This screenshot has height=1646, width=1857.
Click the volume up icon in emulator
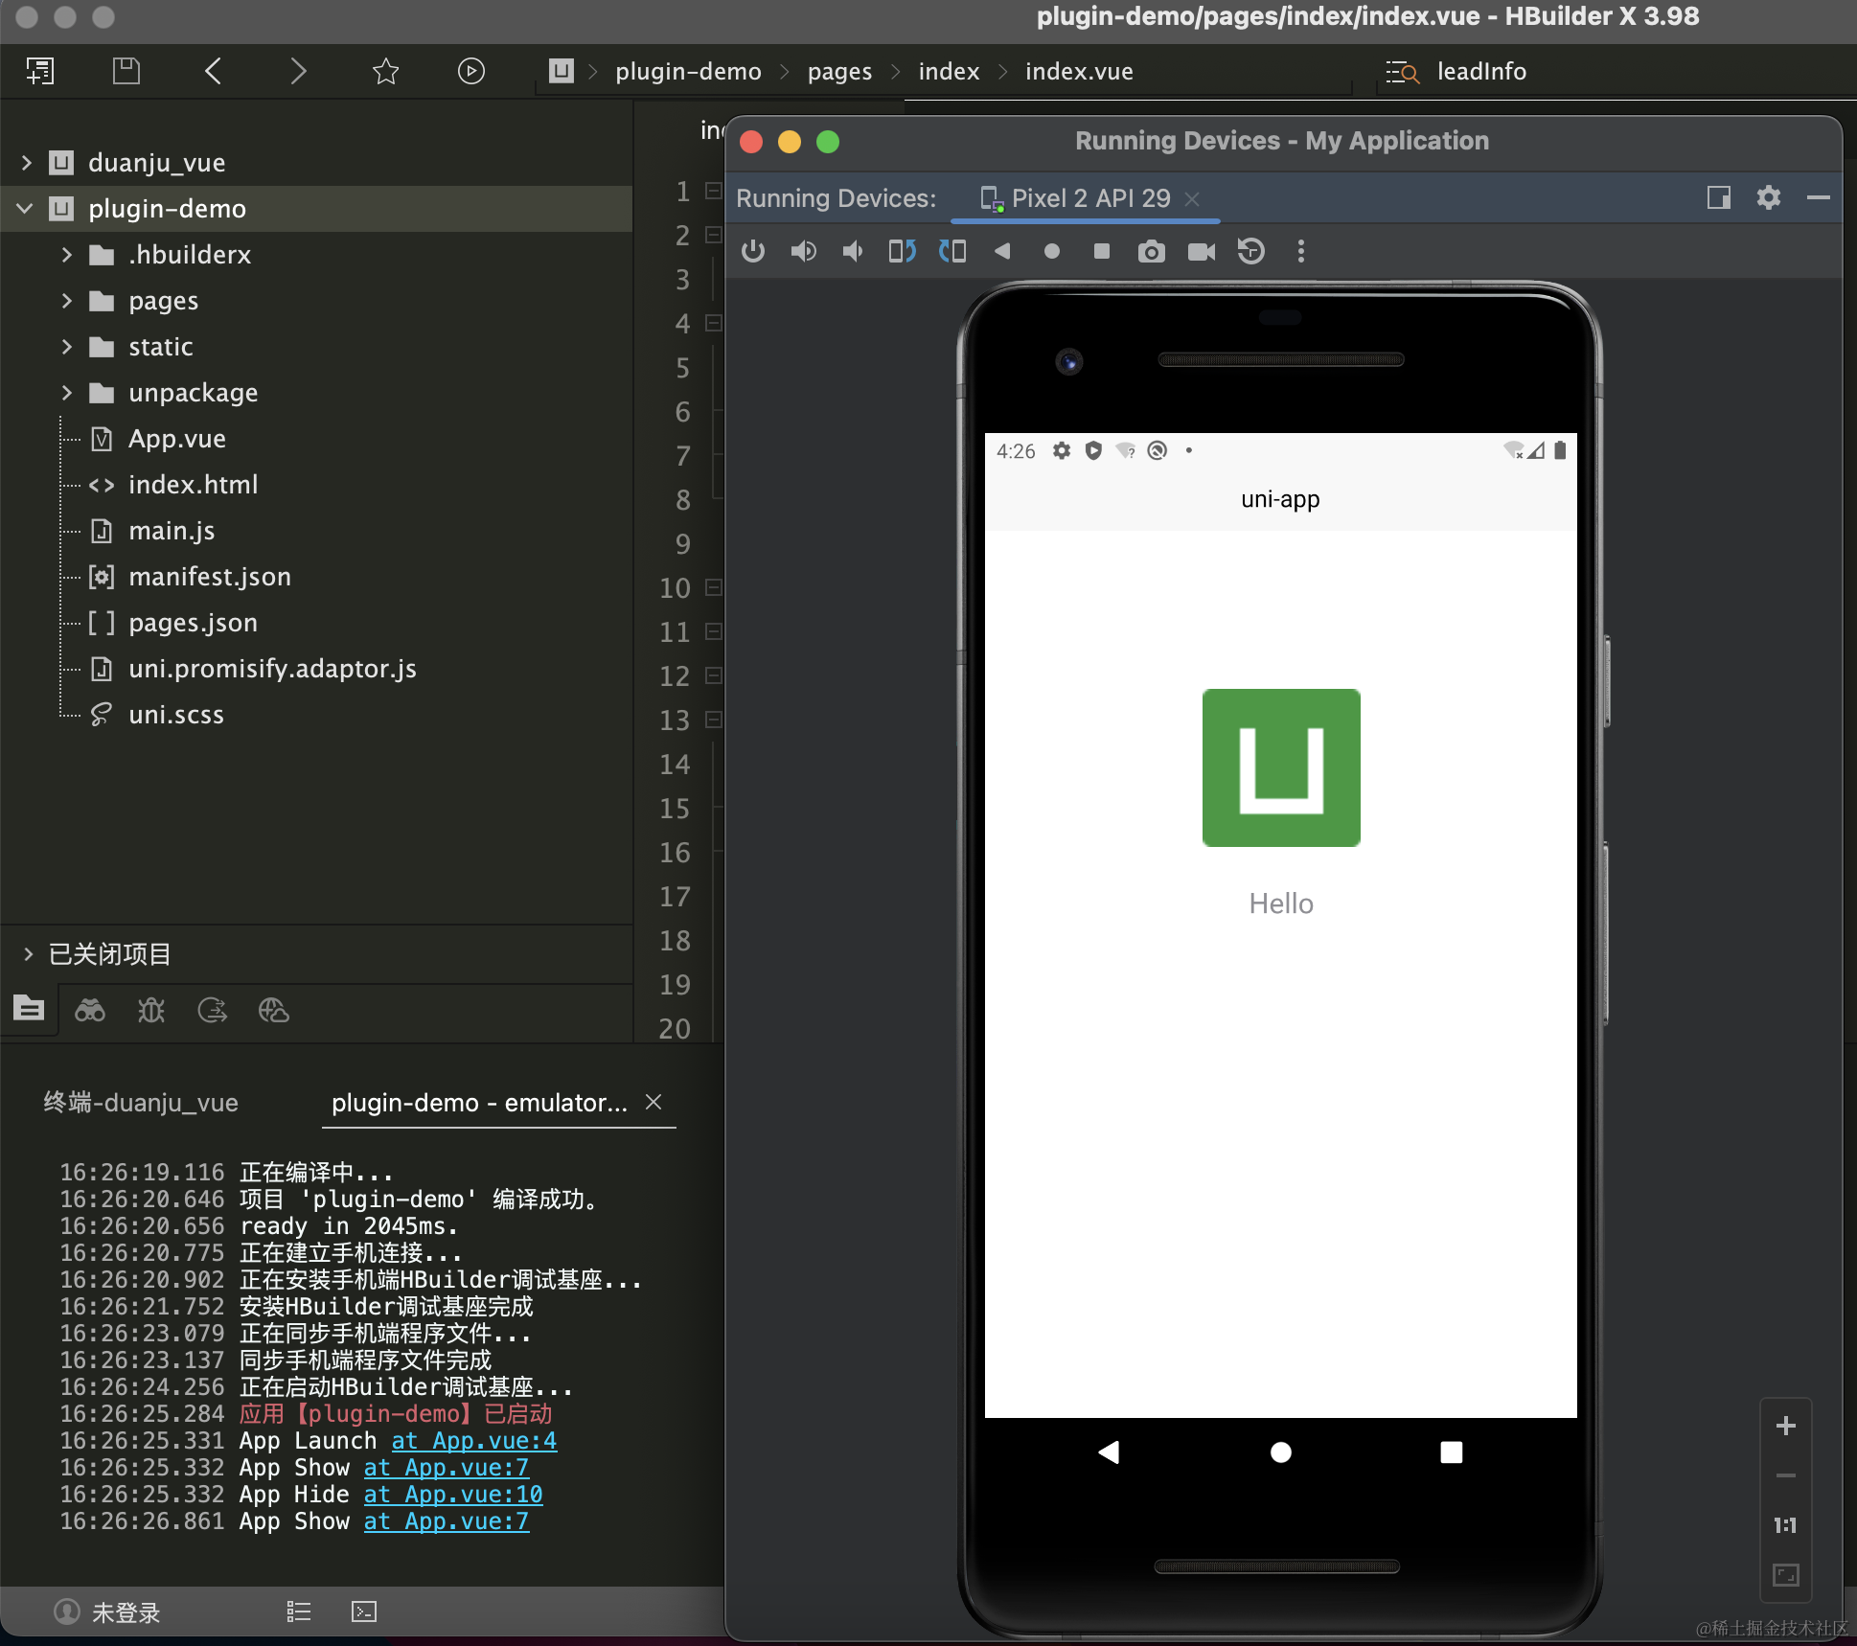click(x=803, y=251)
